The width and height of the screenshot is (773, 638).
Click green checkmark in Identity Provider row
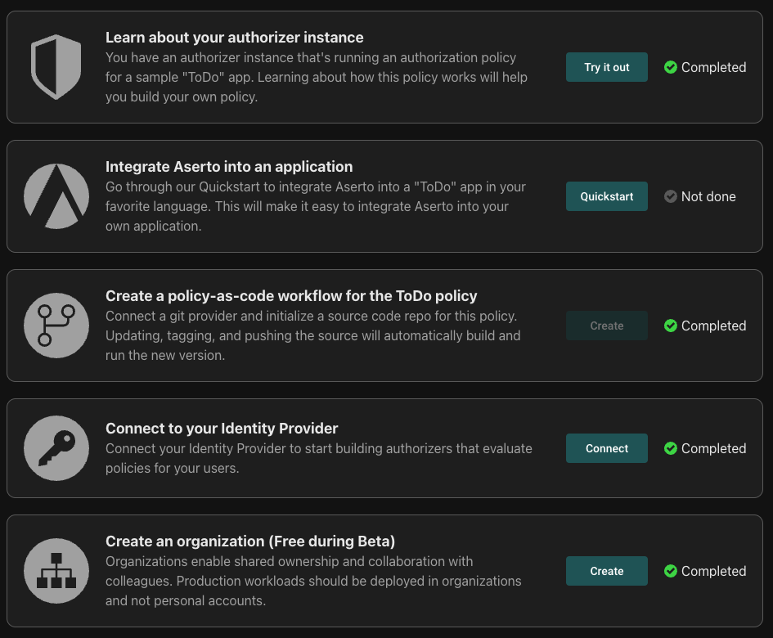671,448
